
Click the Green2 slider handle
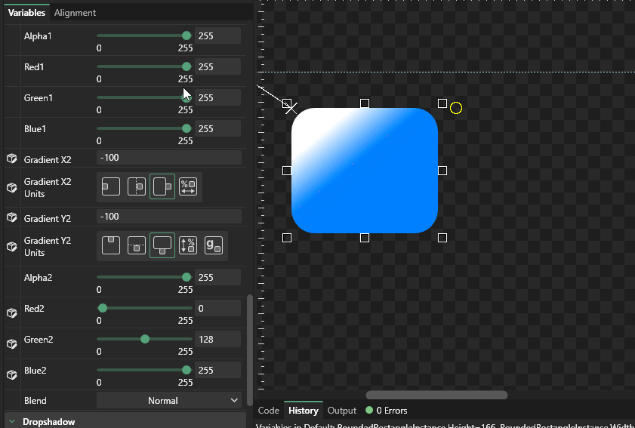(x=145, y=339)
